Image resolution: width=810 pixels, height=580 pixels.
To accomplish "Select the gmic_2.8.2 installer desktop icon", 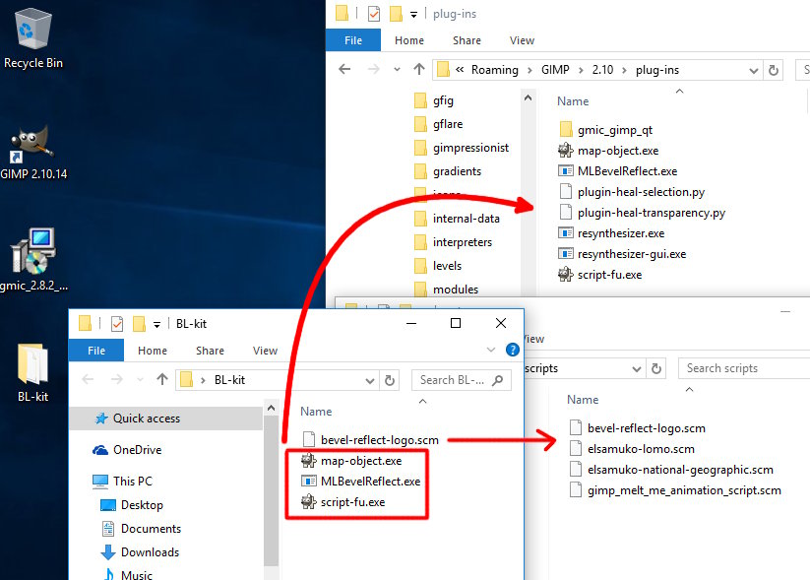I will 33,260.
